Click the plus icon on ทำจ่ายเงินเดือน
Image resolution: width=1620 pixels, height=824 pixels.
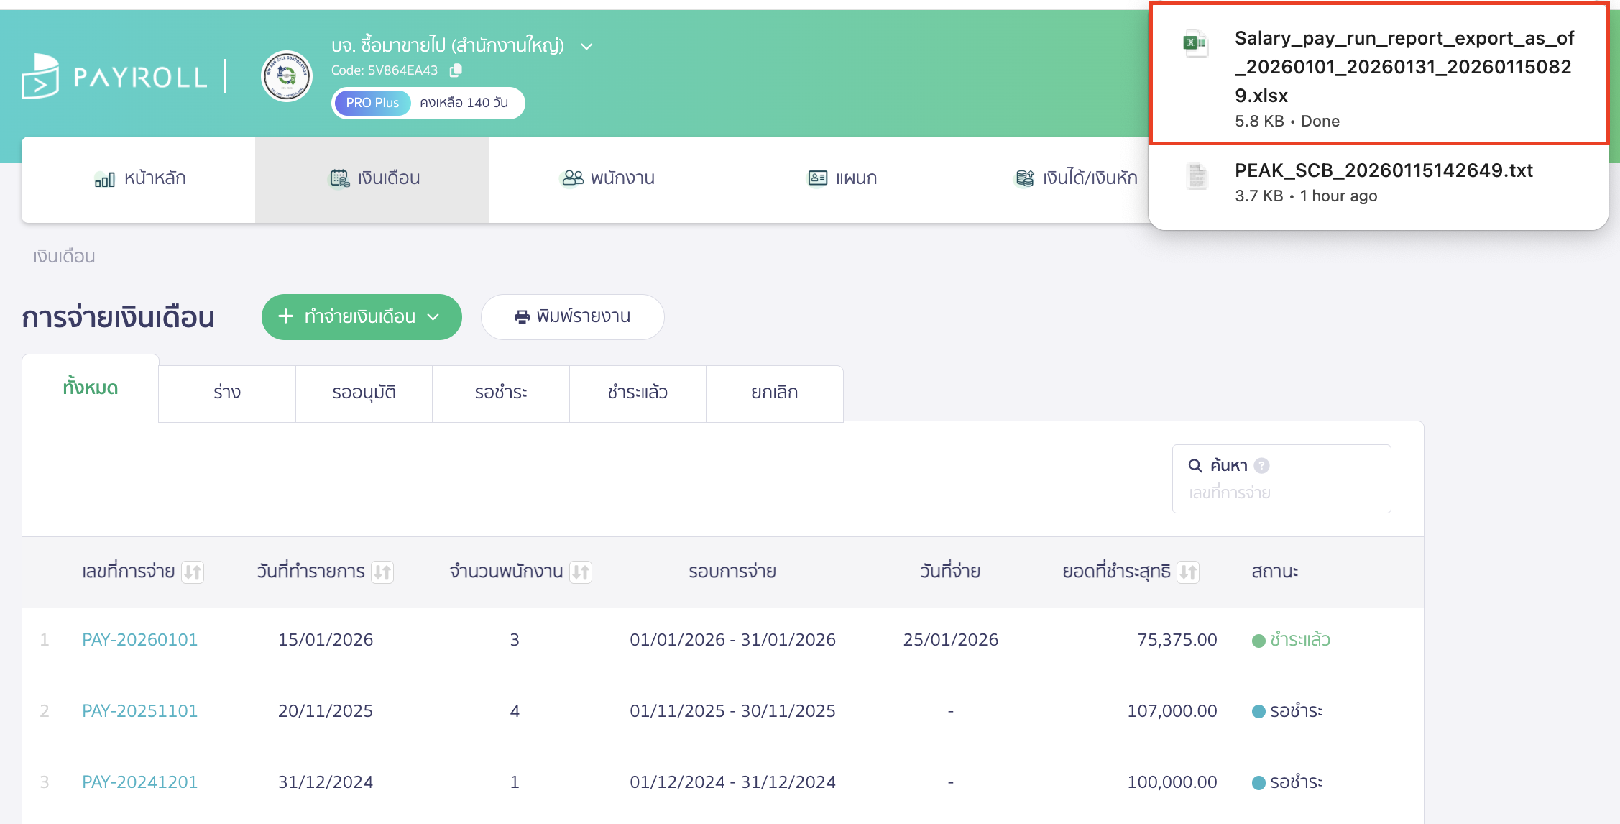pos(285,316)
